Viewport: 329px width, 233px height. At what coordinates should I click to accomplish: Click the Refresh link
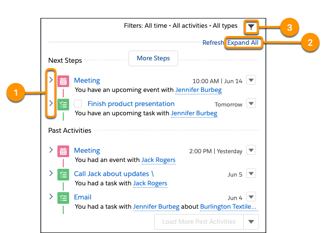point(213,43)
